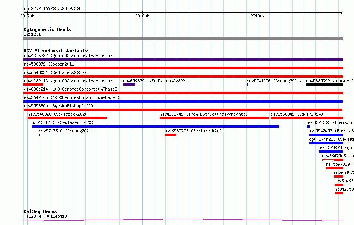Screen dimensions: 354x225
Task: Click the nsv4280113 gnomADStructuralVariants label
Action: point(68,81)
